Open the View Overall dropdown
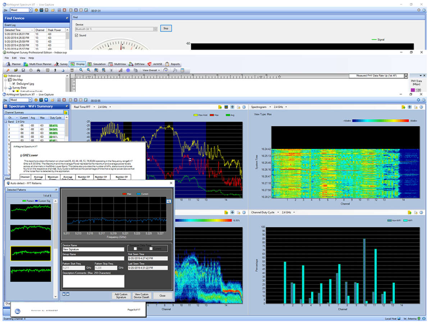The width and height of the screenshot is (428, 323). (151, 70)
